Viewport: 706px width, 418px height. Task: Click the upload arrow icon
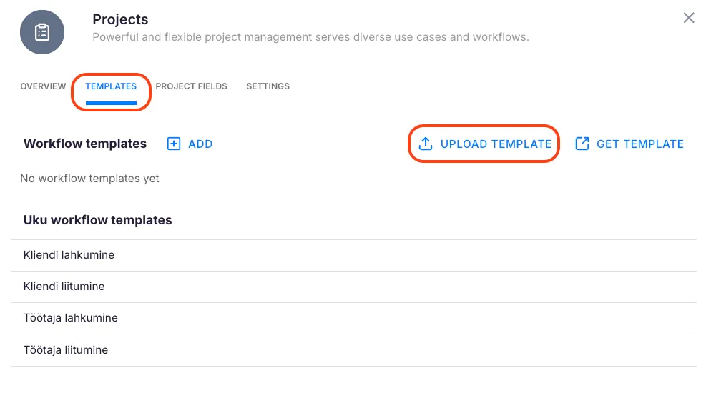click(426, 144)
